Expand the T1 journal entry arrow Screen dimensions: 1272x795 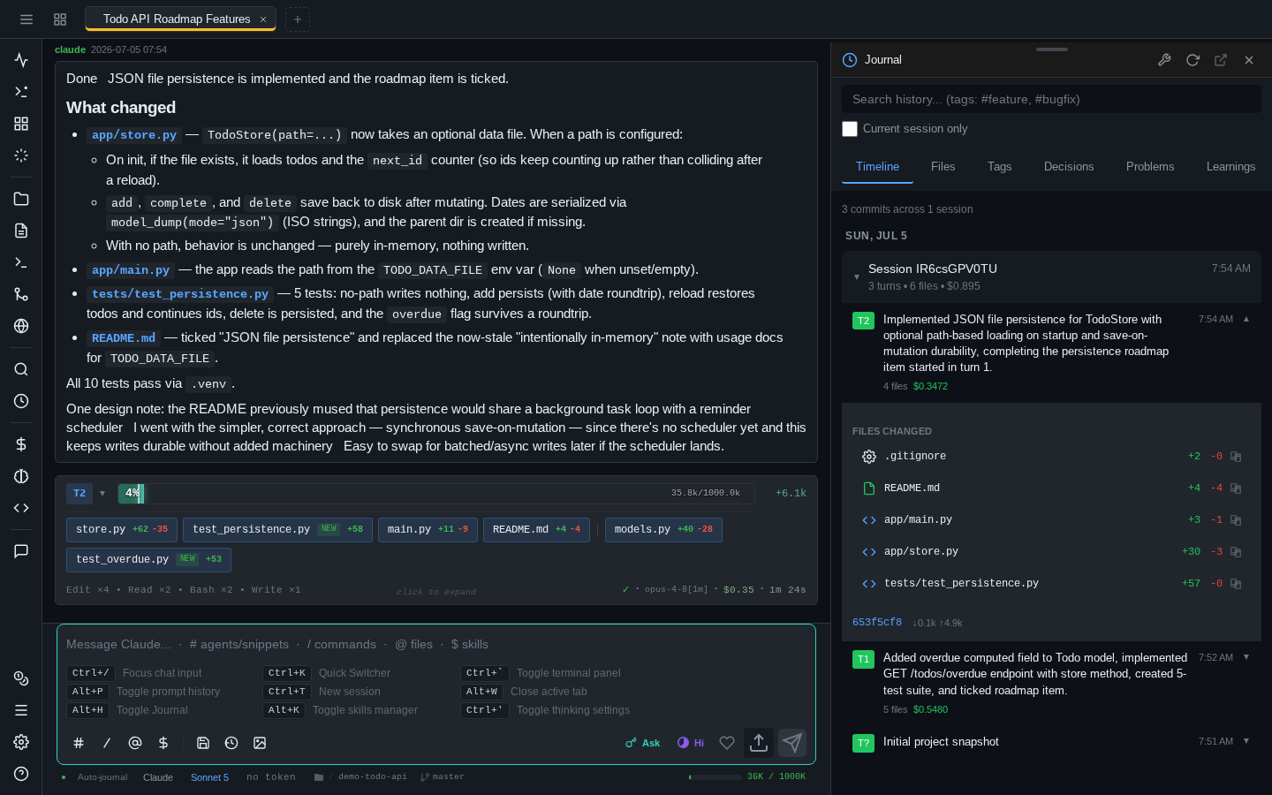pyautogui.click(x=1246, y=657)
